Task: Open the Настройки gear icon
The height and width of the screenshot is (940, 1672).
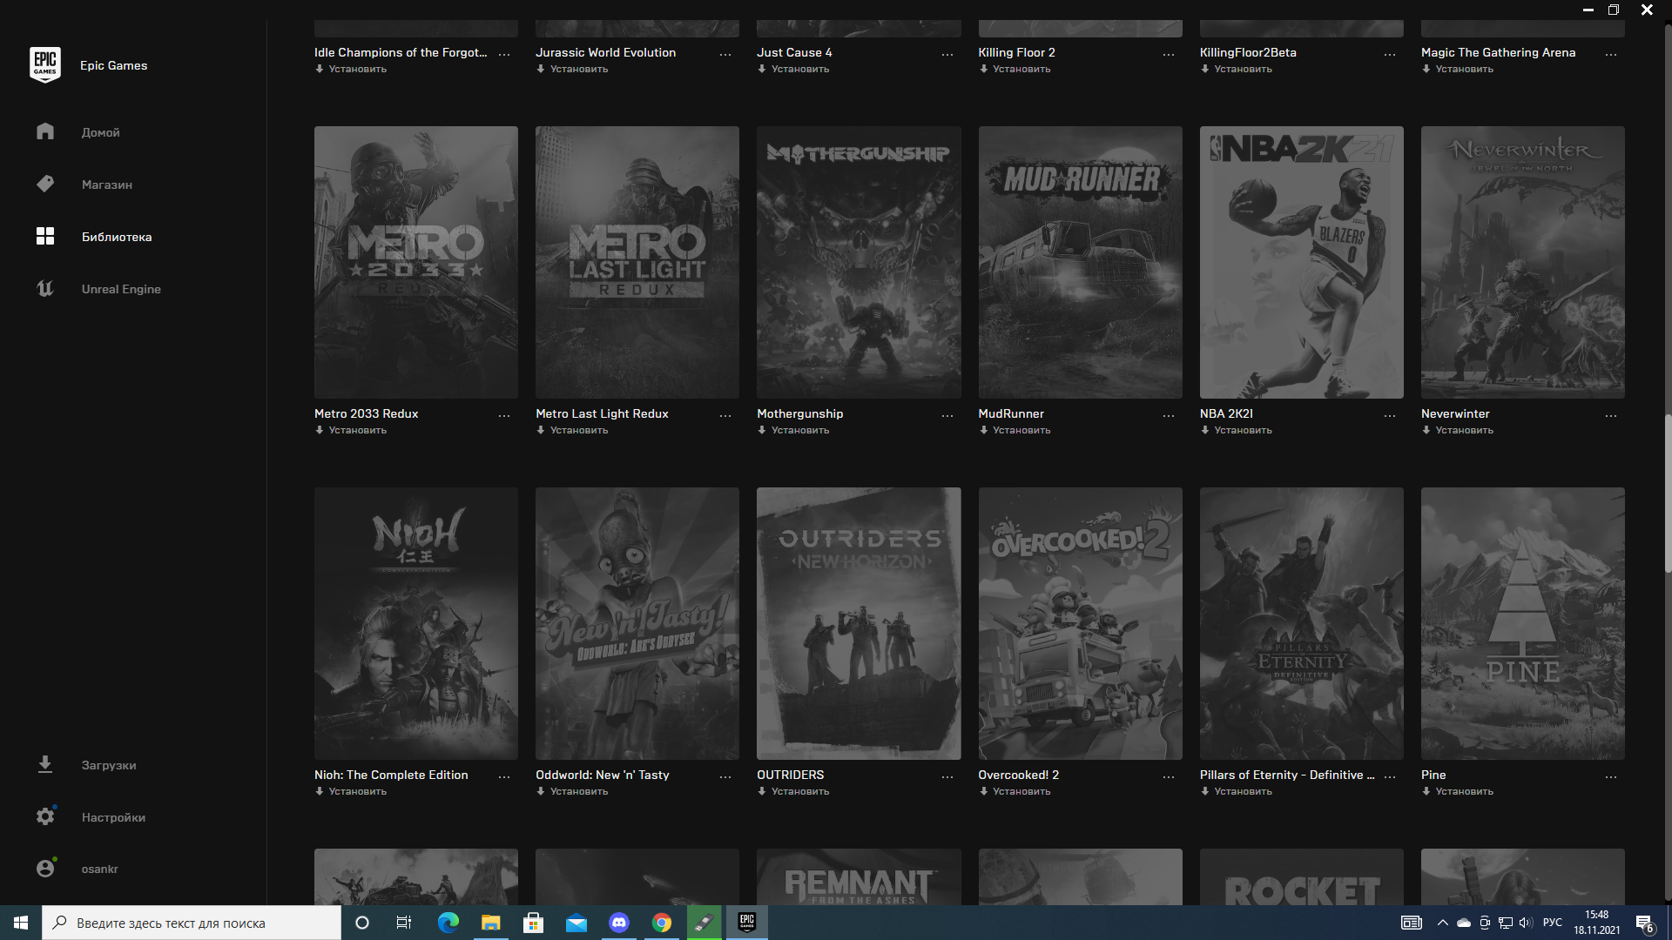Action: point(45,816)
